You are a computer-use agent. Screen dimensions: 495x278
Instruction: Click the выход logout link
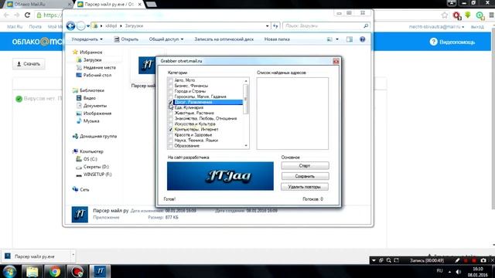point(477,27)
